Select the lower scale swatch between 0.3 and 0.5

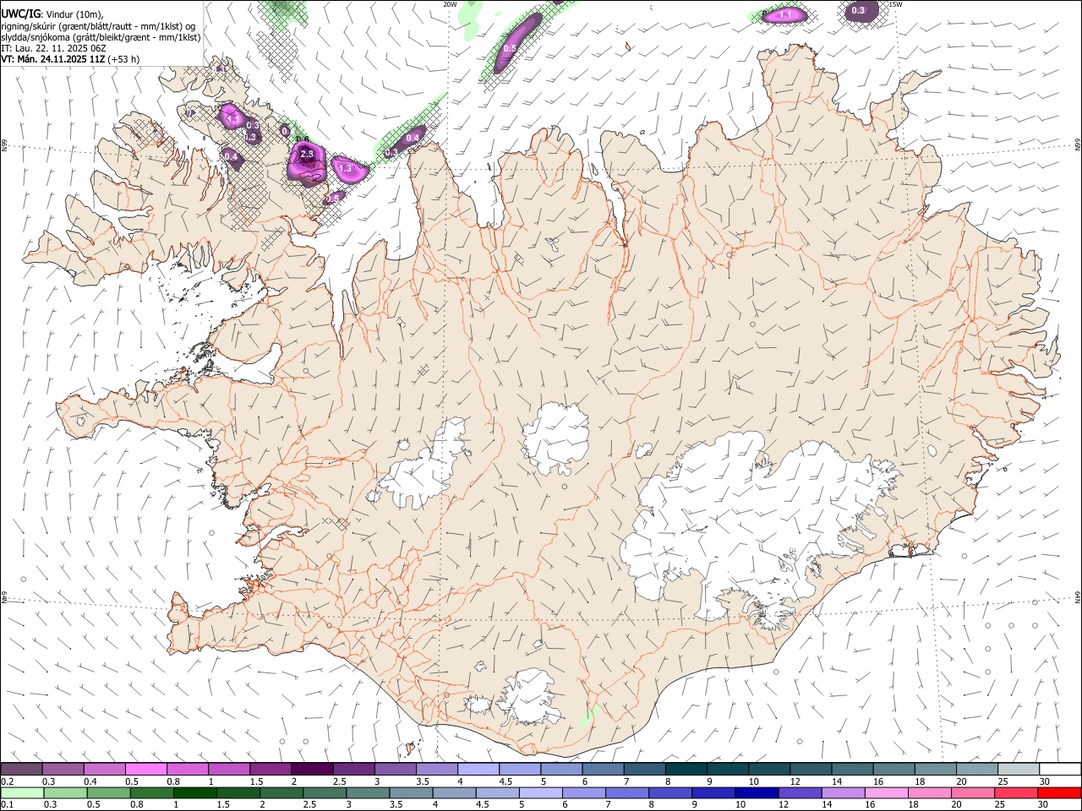tap(65, 793)
